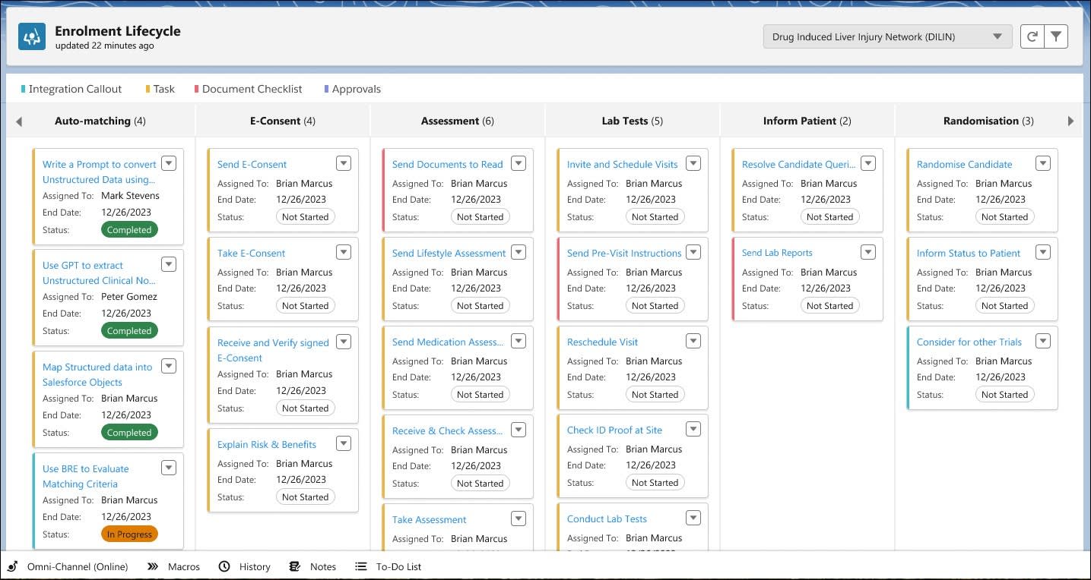1091x580 pixels.
Task: Click the To-Do List icon
Action: pyautogui.click(x=360, y=566)
